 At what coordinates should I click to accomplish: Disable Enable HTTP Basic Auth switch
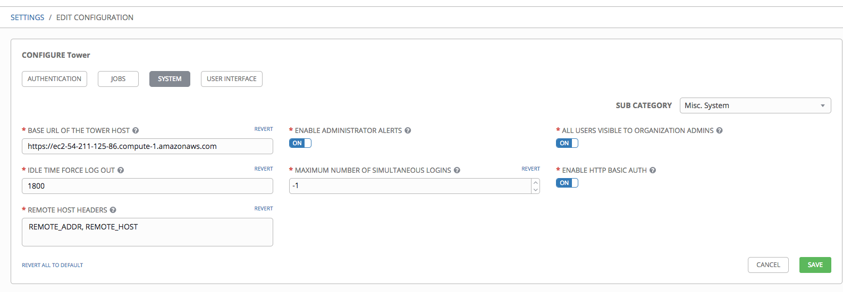(567, 183)
